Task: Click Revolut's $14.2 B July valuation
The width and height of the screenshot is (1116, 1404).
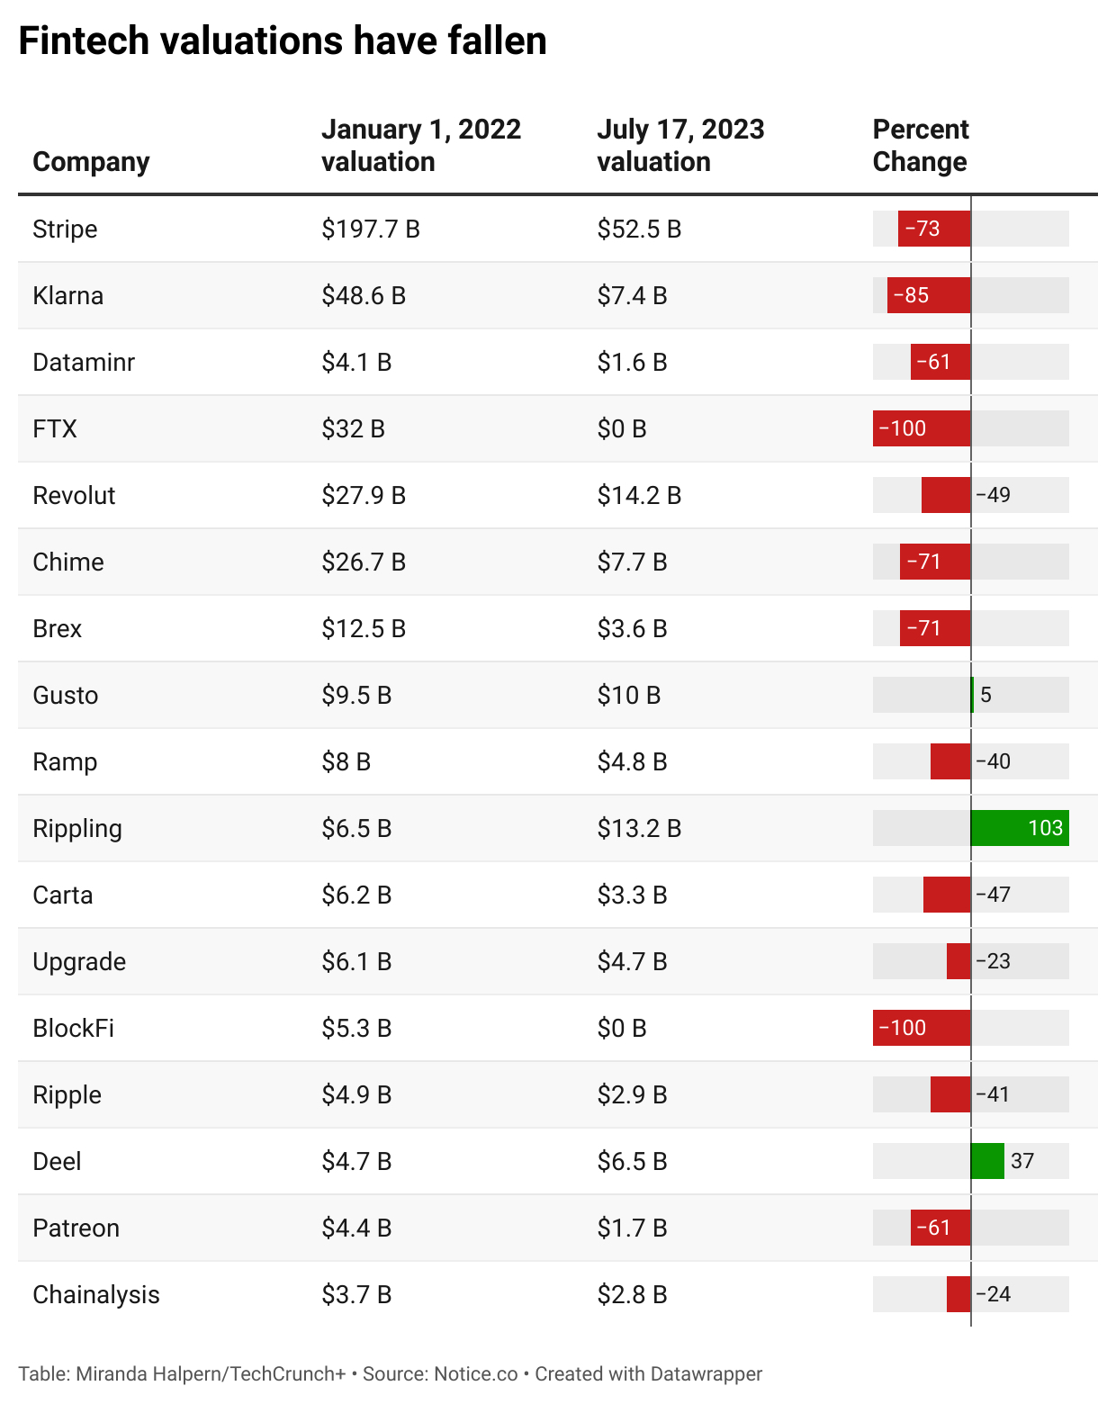Action: 639,496
